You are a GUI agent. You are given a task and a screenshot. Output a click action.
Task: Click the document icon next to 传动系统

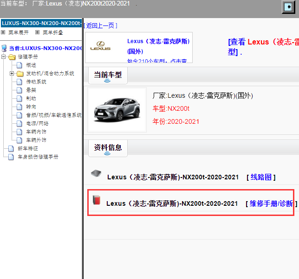point(19,82)
